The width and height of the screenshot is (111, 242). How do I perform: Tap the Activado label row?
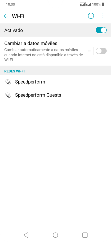click(56, 30)
